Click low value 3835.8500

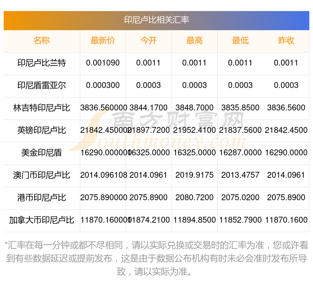[240, 108]
